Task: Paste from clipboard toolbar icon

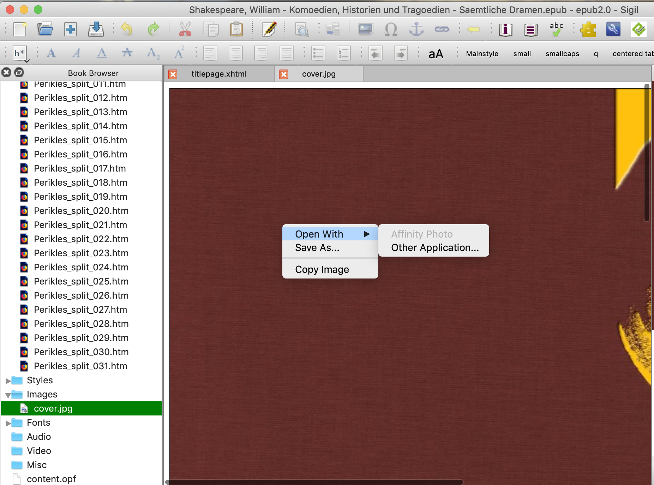Action: pyautogui.click(x=236, y=29)
